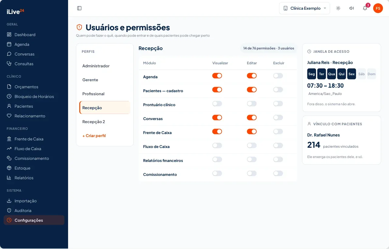Viewport: 389px width, 249px height.
Task: Click the Conversas chat bubble icon
Action: coord(9,54)
